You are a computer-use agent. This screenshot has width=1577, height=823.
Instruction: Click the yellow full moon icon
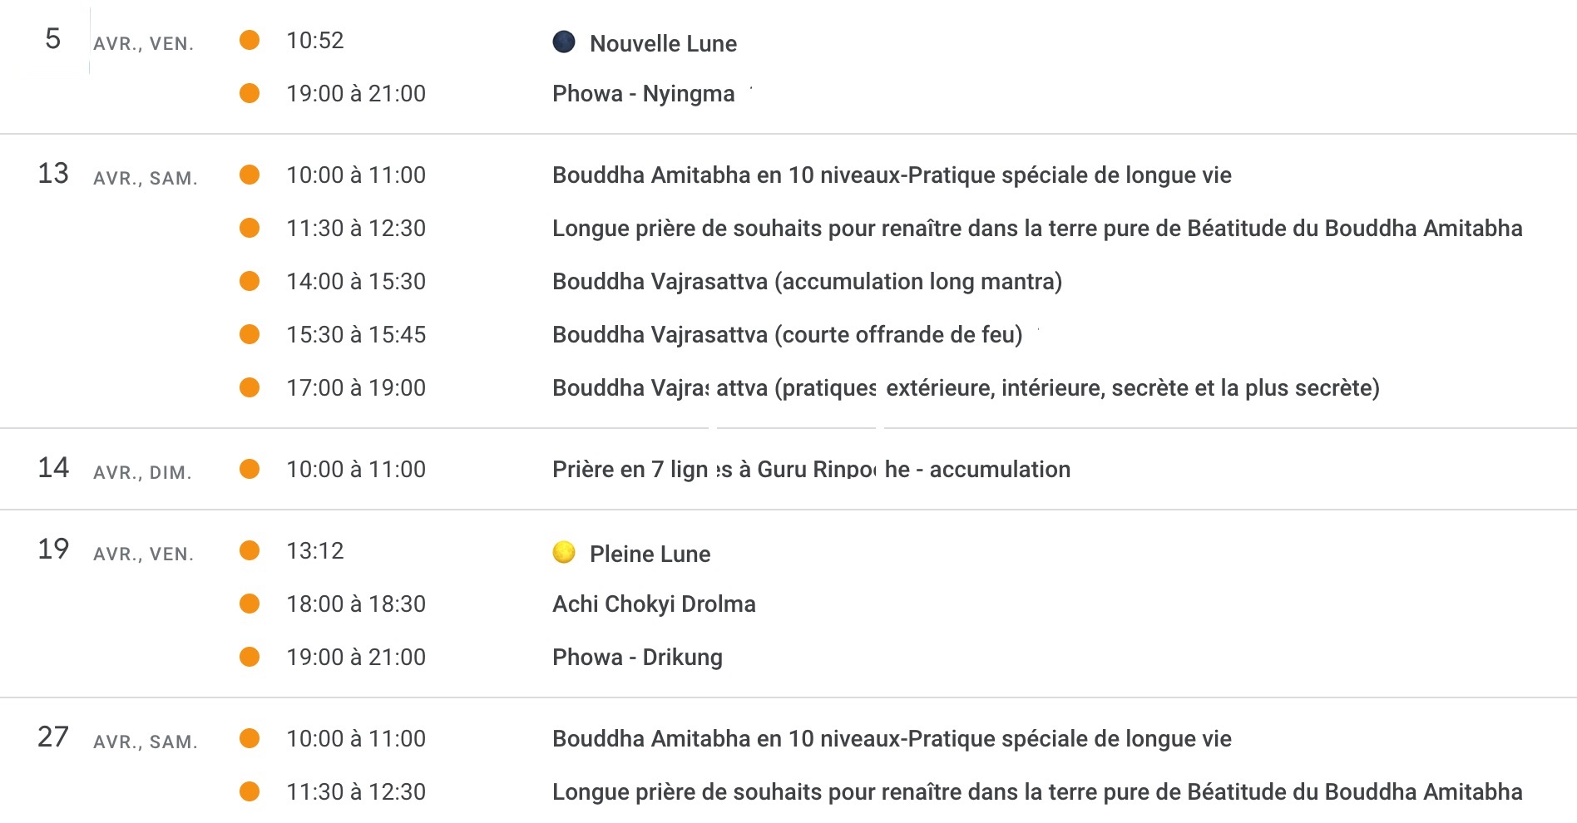click(564, 552)
